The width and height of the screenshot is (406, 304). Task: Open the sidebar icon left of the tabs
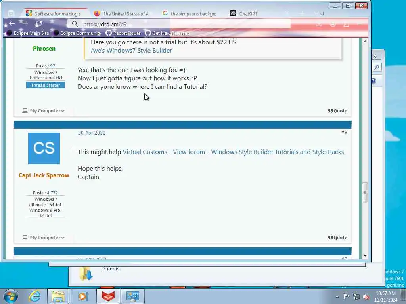[x=11, y=13]
